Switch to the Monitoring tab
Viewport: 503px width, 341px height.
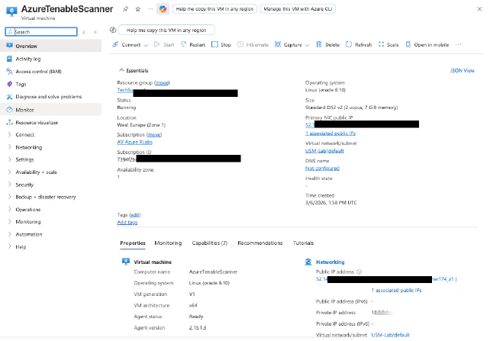click(x=168, y=243)
